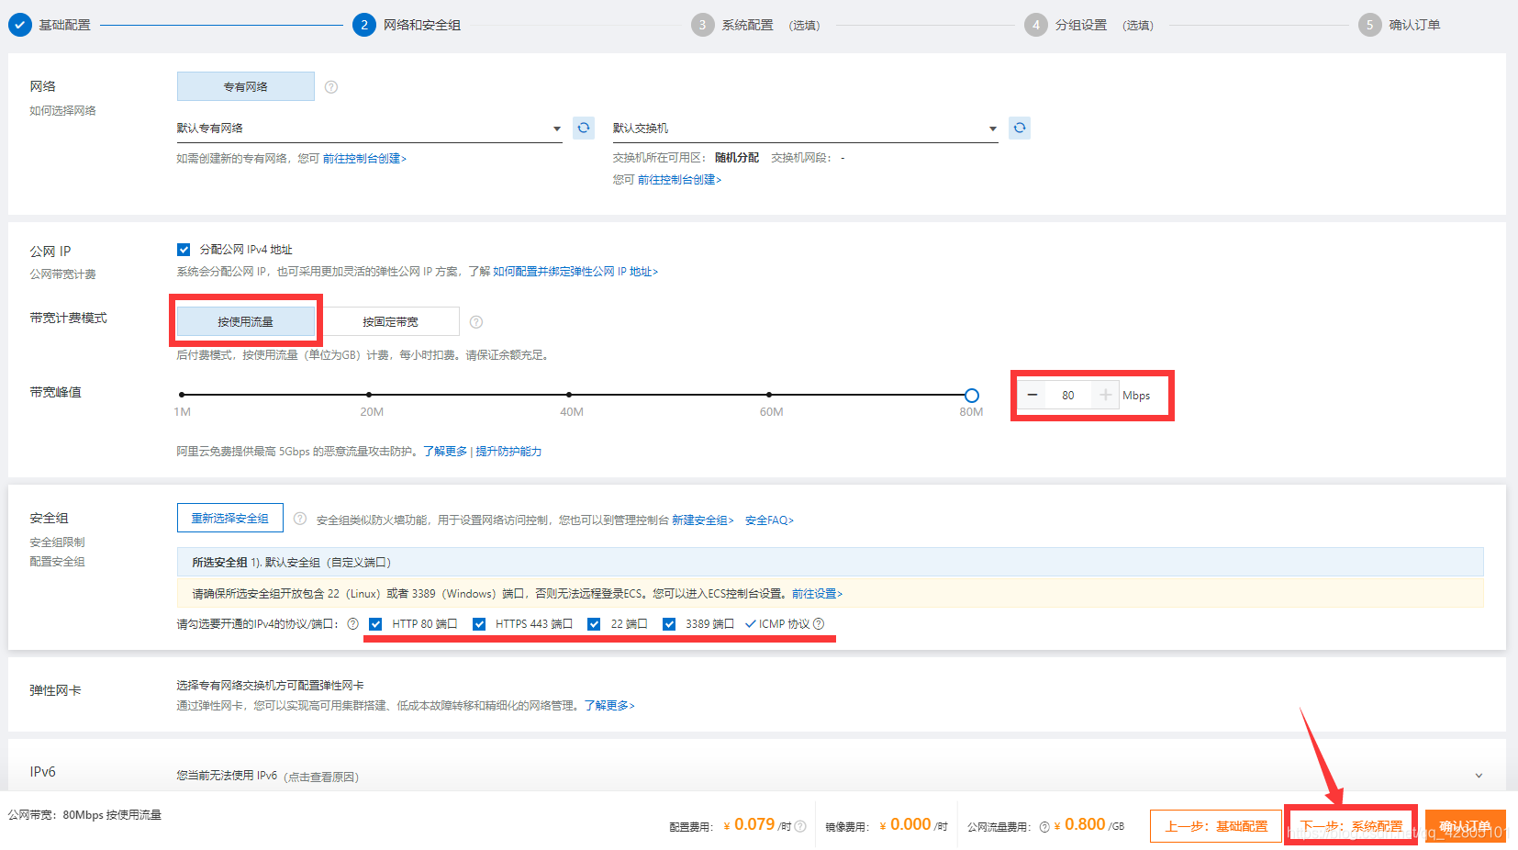This screenshot has width=1518, height=850.
Task: Click step 2 网络和安全组 circle icon
Action: tap(364, 25)
